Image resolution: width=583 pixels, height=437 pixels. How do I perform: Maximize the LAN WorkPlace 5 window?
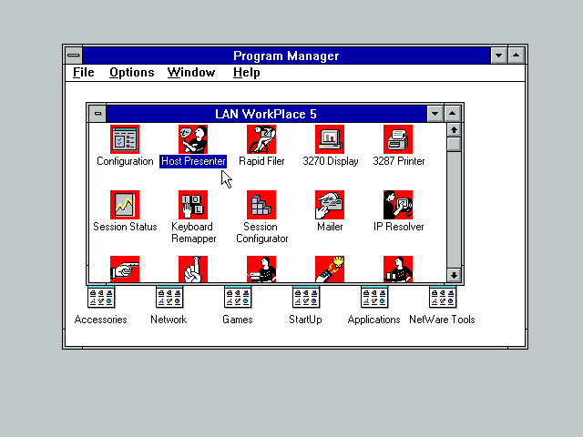pos(452,114)
